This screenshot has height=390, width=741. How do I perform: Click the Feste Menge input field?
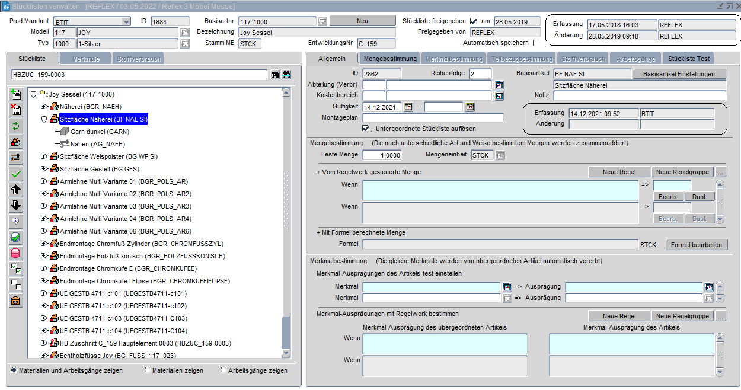tap(382, 155)
